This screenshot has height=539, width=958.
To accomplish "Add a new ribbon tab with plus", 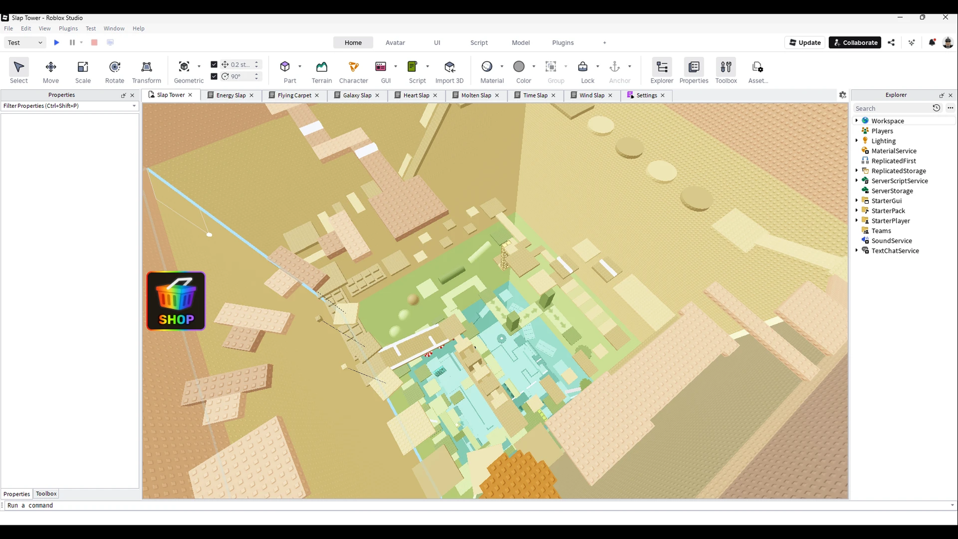I will (x=605, y=43).
